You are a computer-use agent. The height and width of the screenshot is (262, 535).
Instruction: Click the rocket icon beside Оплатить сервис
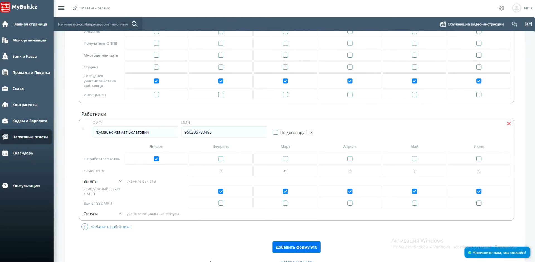pyautogui.click(x=75, y=8)
